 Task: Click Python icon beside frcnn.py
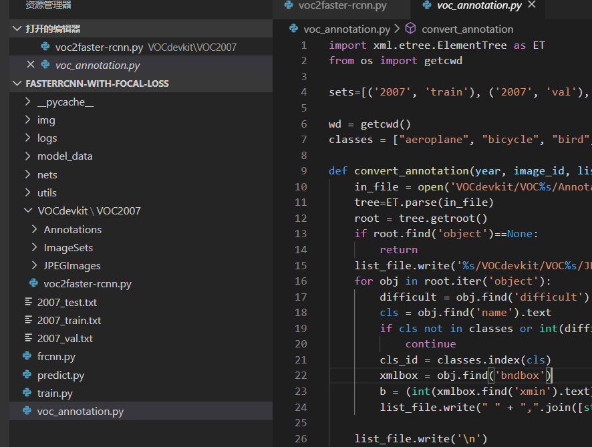tap(27, 355)
